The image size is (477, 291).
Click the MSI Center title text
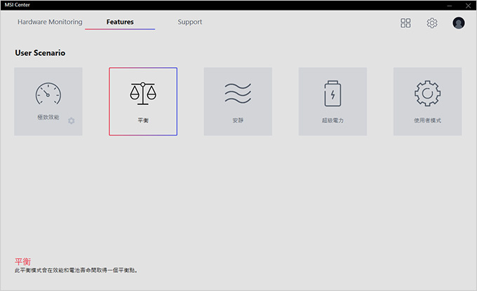pyautogui.click(x=18, y=5)
